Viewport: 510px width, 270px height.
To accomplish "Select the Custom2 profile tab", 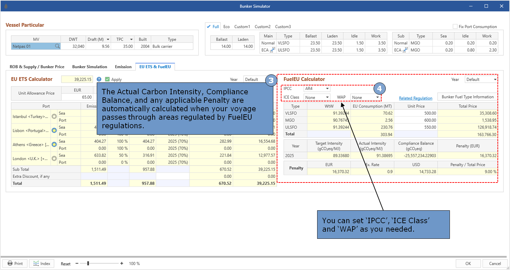I will [x=262, y=26].
